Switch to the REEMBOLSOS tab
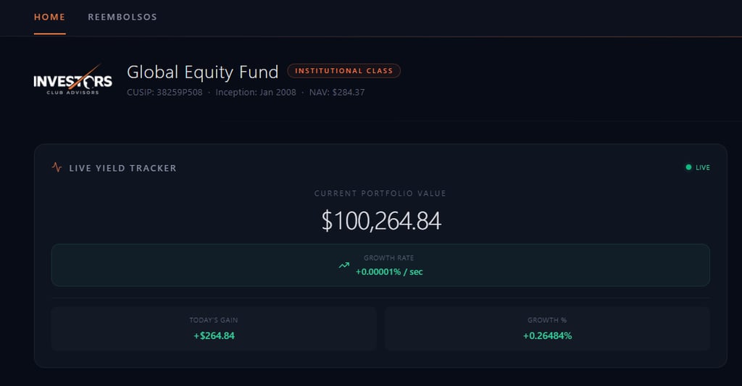The image size is (742, 386). (122, 17)
